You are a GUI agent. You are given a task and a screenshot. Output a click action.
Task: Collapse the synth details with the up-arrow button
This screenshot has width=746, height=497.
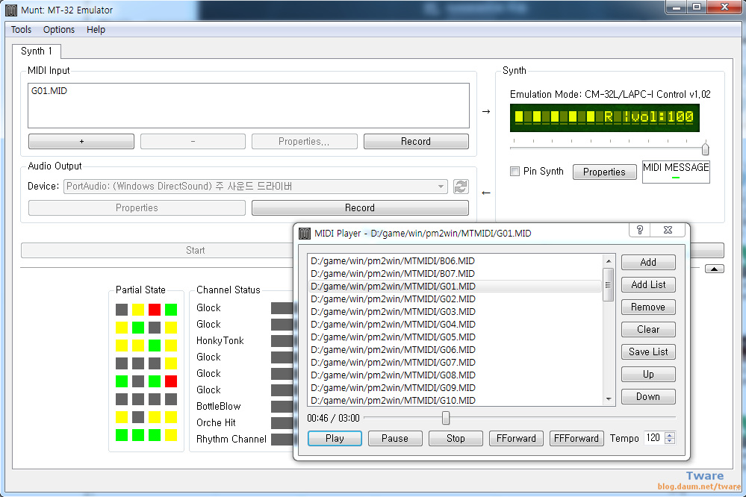click(714, 269)
